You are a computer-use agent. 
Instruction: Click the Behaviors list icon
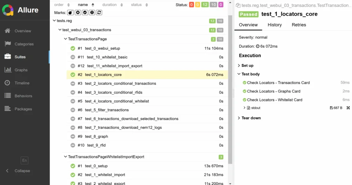[8, 96]
